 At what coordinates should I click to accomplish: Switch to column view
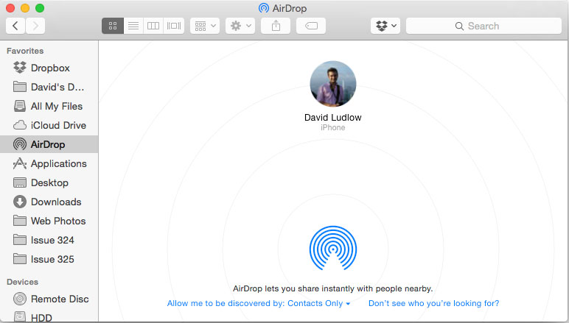153,26
